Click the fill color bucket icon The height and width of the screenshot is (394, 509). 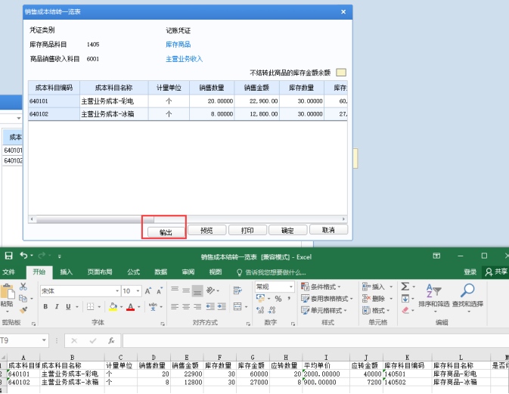(113, 307)
